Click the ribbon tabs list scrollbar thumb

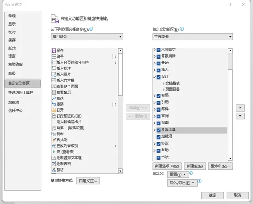click(x=230, y=113)
